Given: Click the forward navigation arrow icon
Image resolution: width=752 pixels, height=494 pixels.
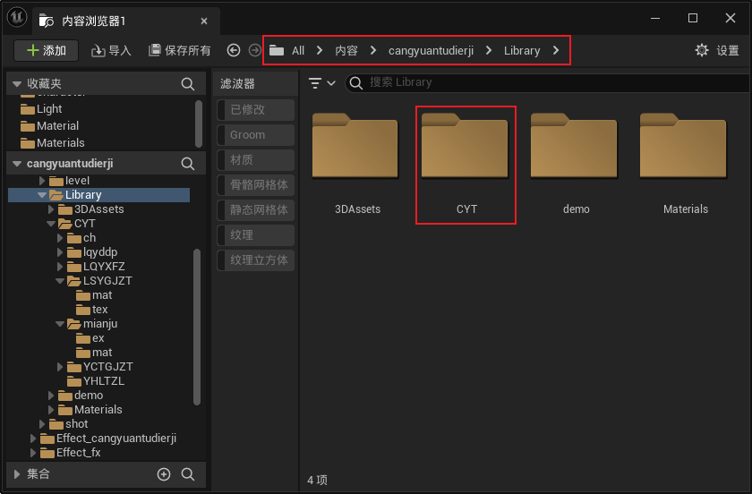Looking at the screenshot, I should (254, 51).
